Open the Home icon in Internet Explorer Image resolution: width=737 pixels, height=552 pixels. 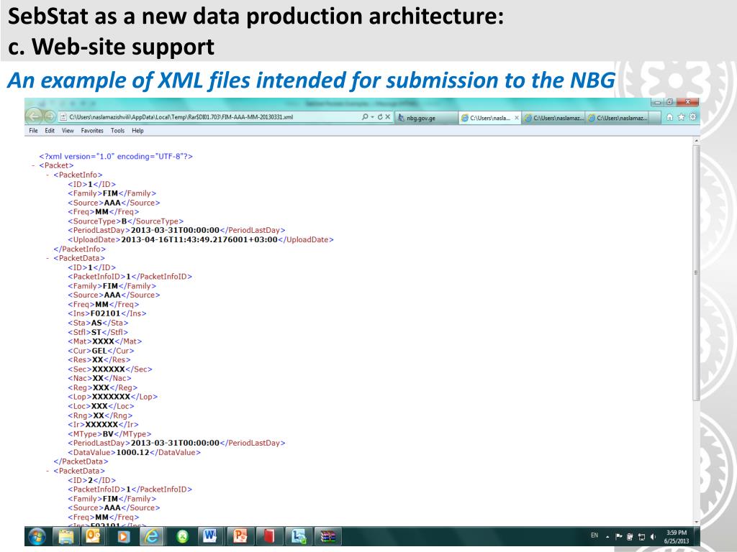tap(670, 117)
